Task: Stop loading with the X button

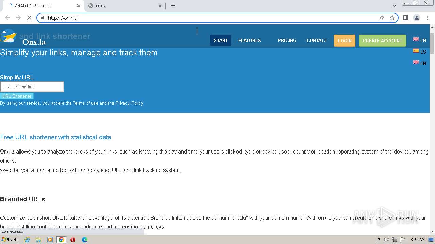Action: pos(29,18)
